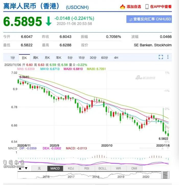Click the 最高 value 6.6288
The image size is (179, 185).
pos(65,45)
